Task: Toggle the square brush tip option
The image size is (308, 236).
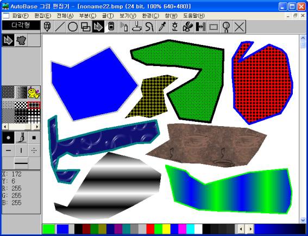Action: tap(34, 138)
